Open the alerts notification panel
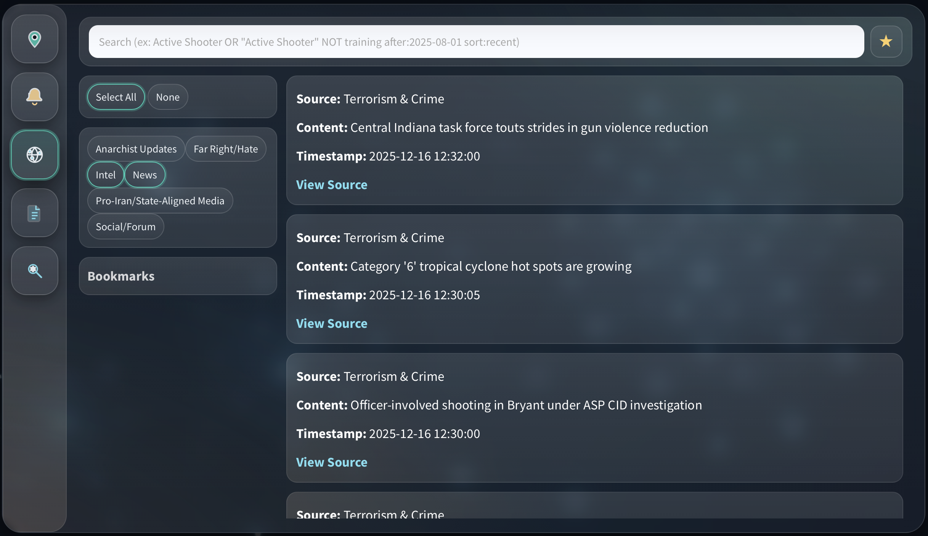928x536 pixels. 34,96
